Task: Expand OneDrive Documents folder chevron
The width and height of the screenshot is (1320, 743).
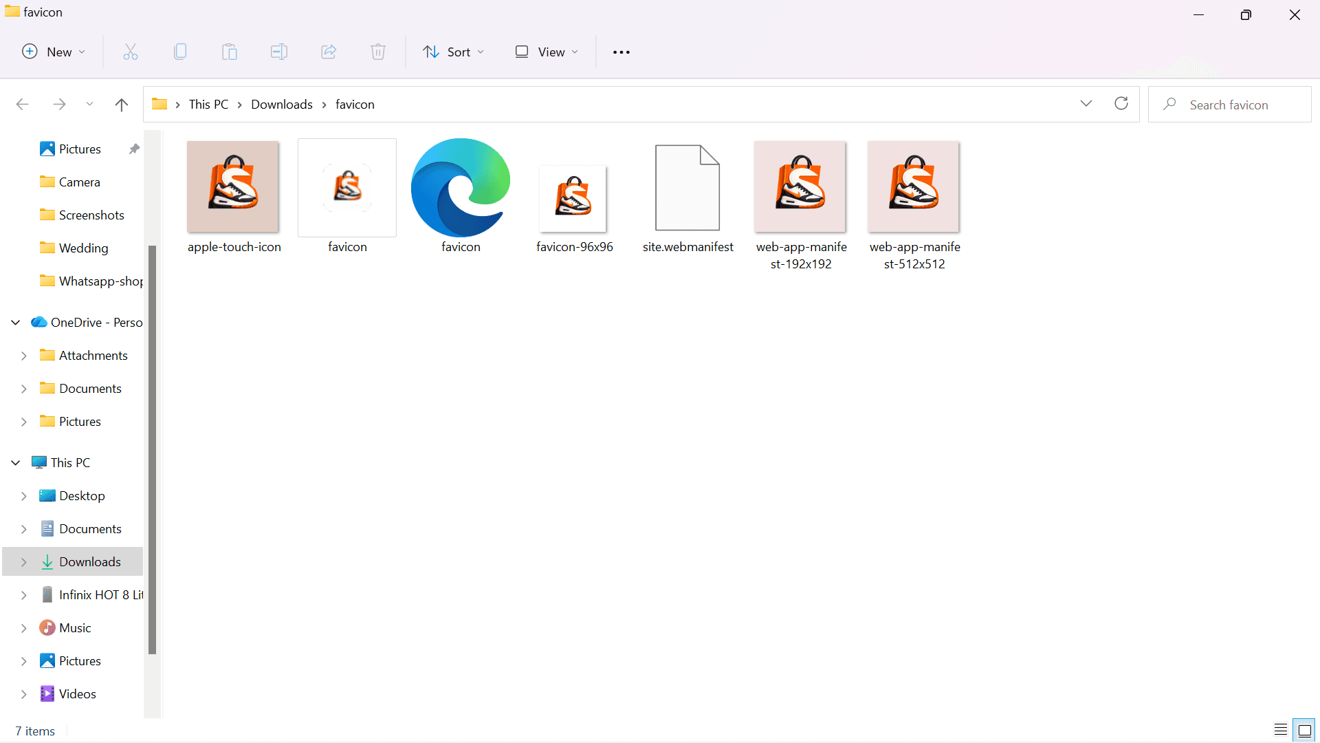Action: coord(24,389)
